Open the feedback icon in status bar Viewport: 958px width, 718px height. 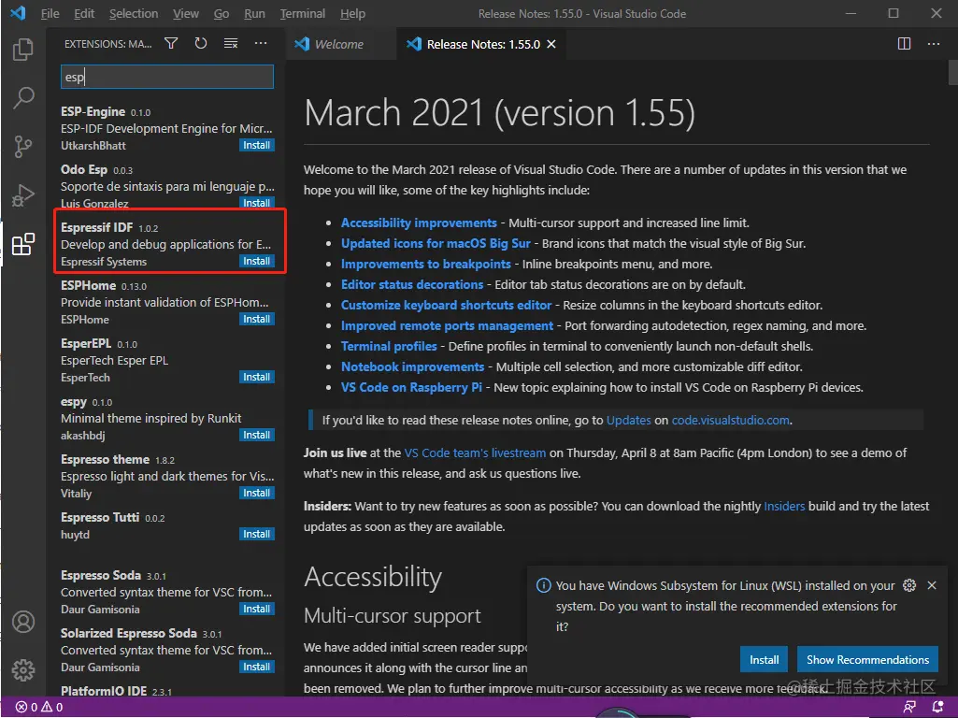pyautogui.click(x=909, y=707)
